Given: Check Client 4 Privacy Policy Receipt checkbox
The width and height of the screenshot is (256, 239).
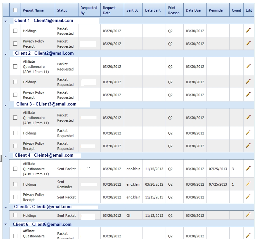Looking at the screenshot, I should 15,197.
